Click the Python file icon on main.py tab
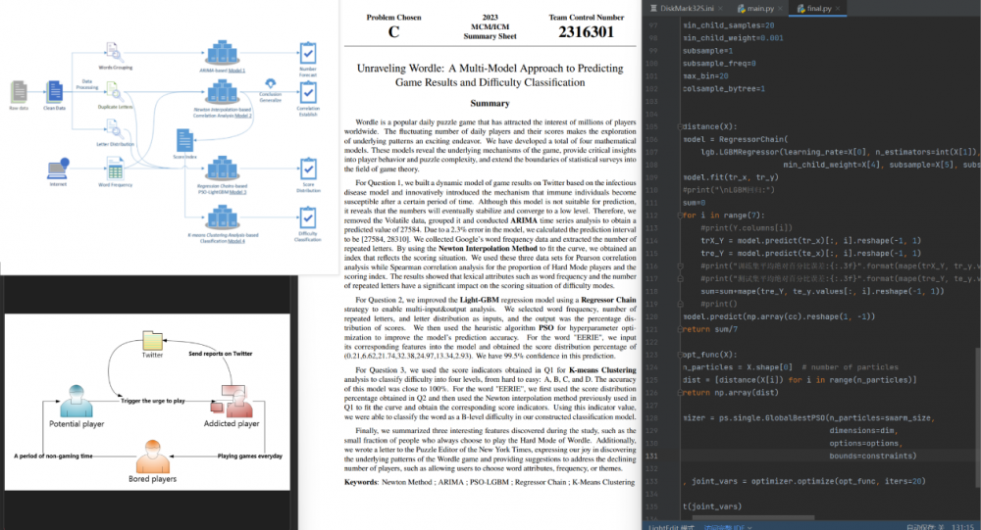 tap(742, 8)
